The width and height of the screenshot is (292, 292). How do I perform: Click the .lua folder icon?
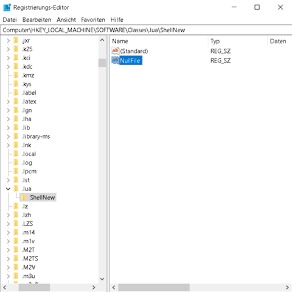coord(16,189)
